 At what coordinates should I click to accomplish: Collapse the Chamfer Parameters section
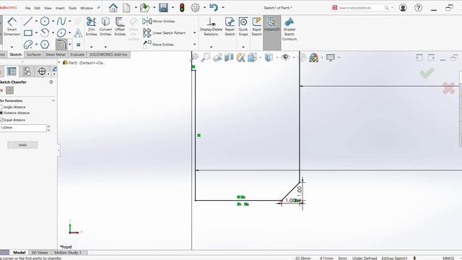coord(53,101)
